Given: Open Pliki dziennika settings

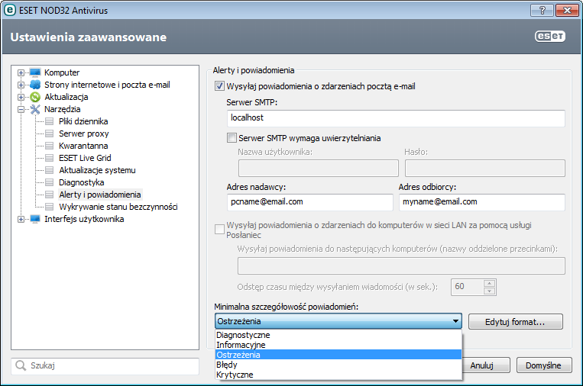Looking at the screenshot, I should 83,121.
